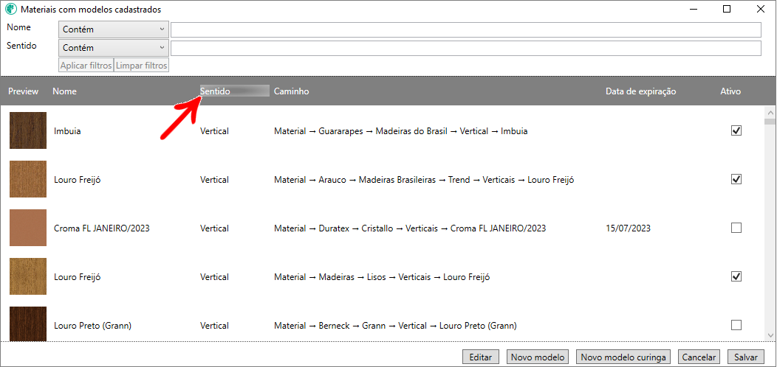Maximize the Materiais com modelos cadastrados window
This screenshot has width=777, height=367.
(x=727, y=9)
